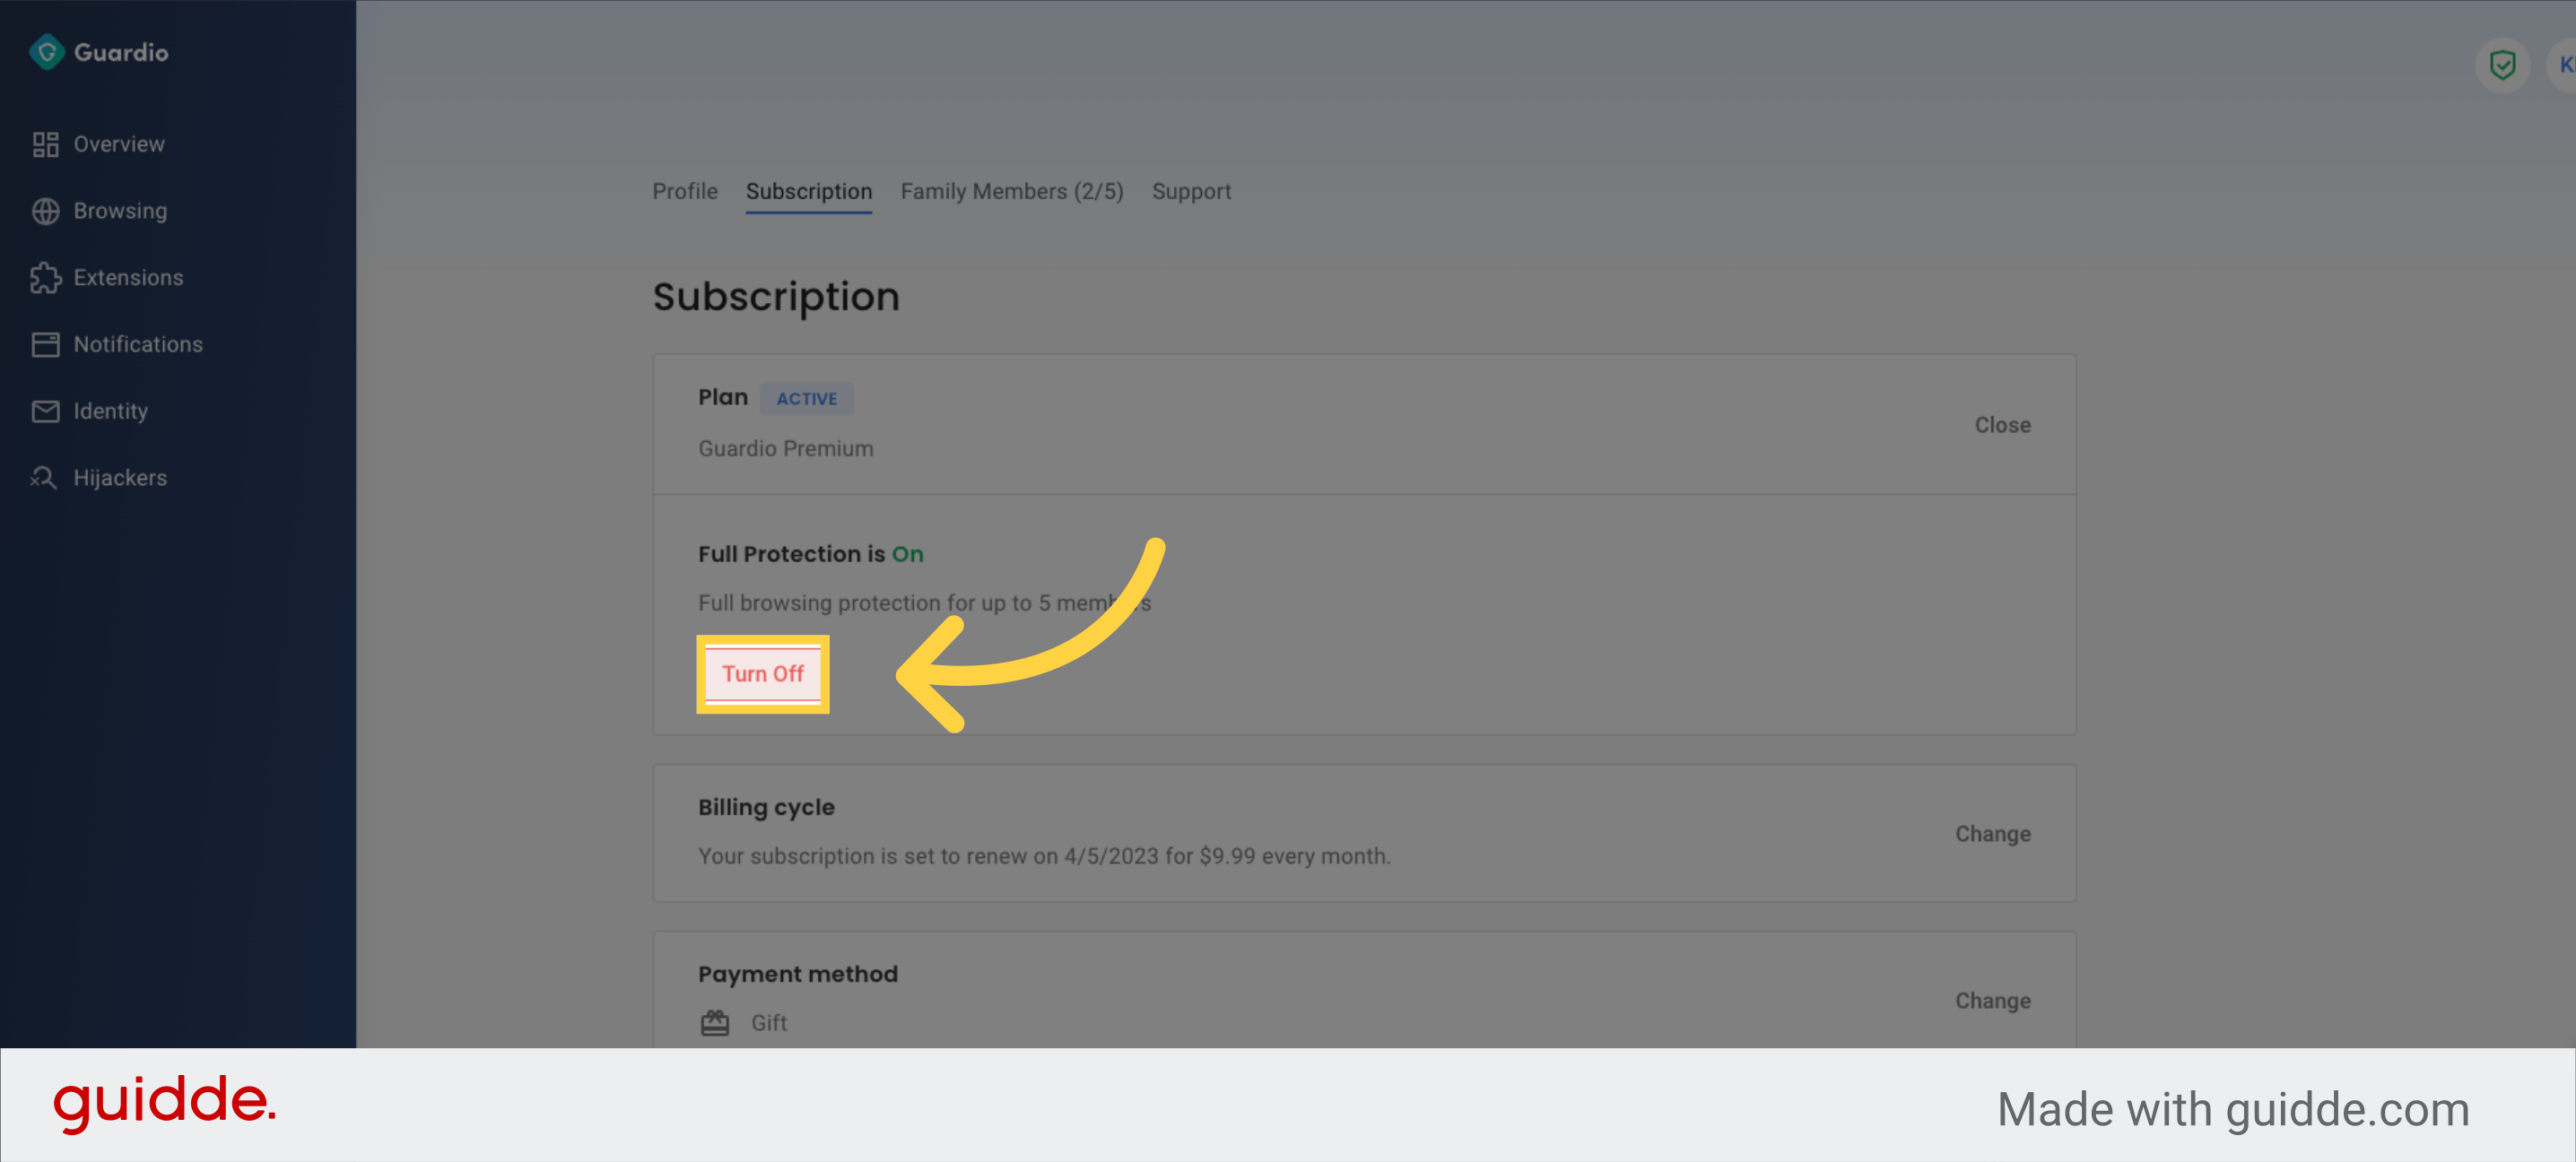Click the Gift payment method icon
Viewport: 2576px width, 1162px height.
(715, 1023)
